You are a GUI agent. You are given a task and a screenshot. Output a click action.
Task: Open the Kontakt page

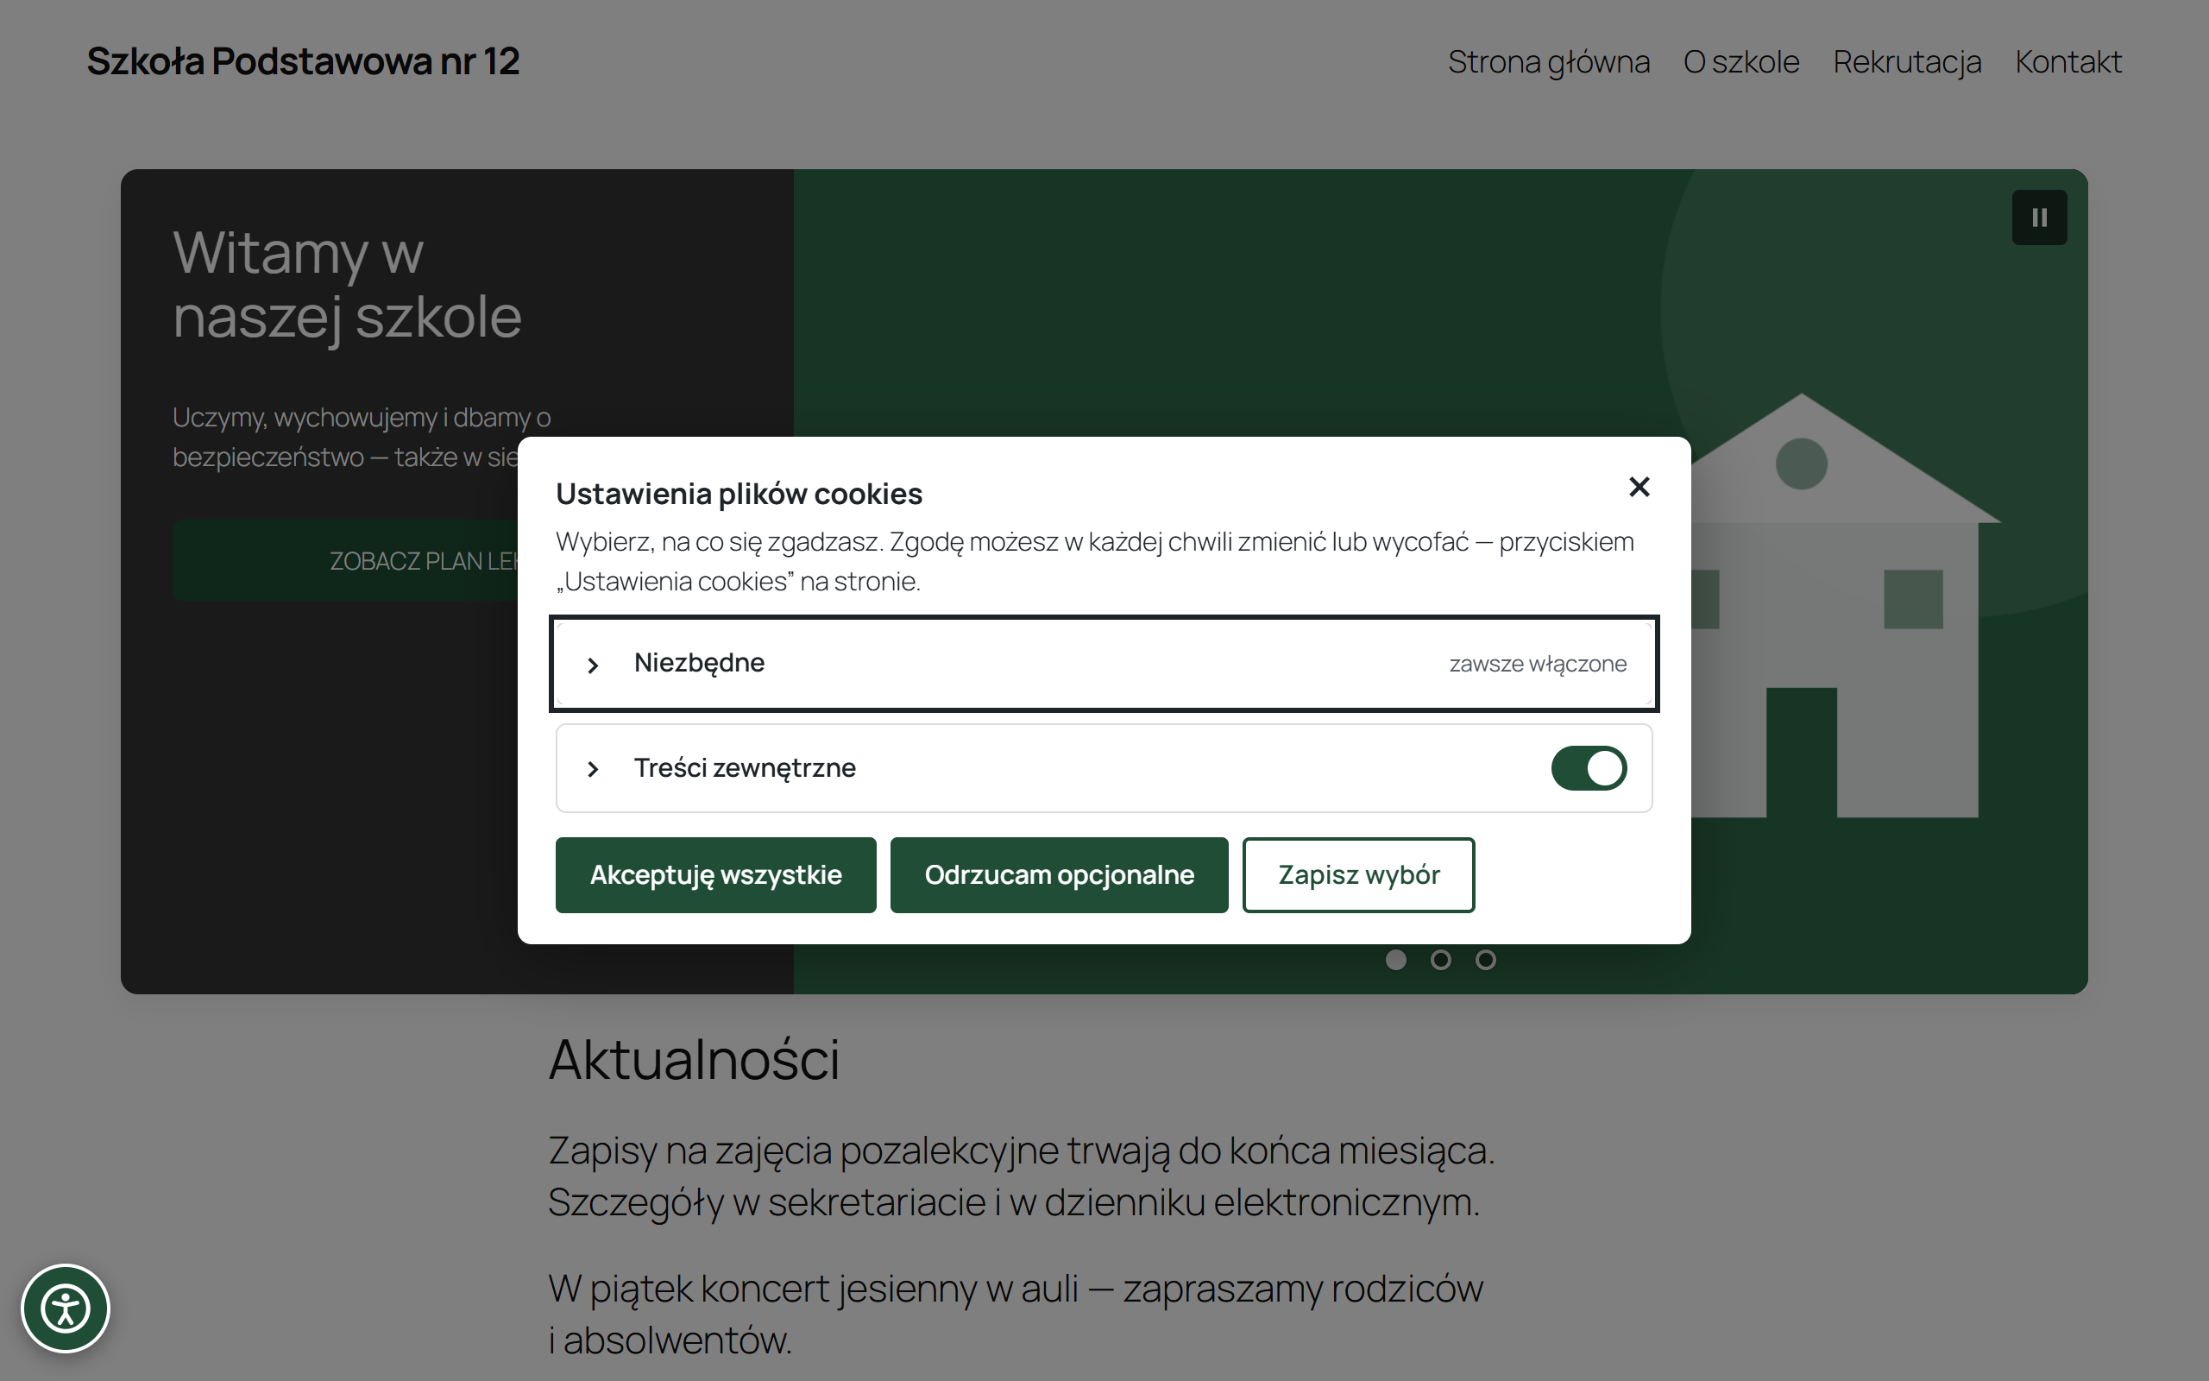point(2067,62)
